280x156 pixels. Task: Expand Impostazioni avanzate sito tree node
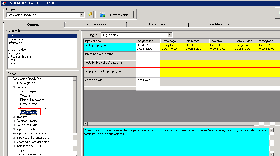click(14, 137)
